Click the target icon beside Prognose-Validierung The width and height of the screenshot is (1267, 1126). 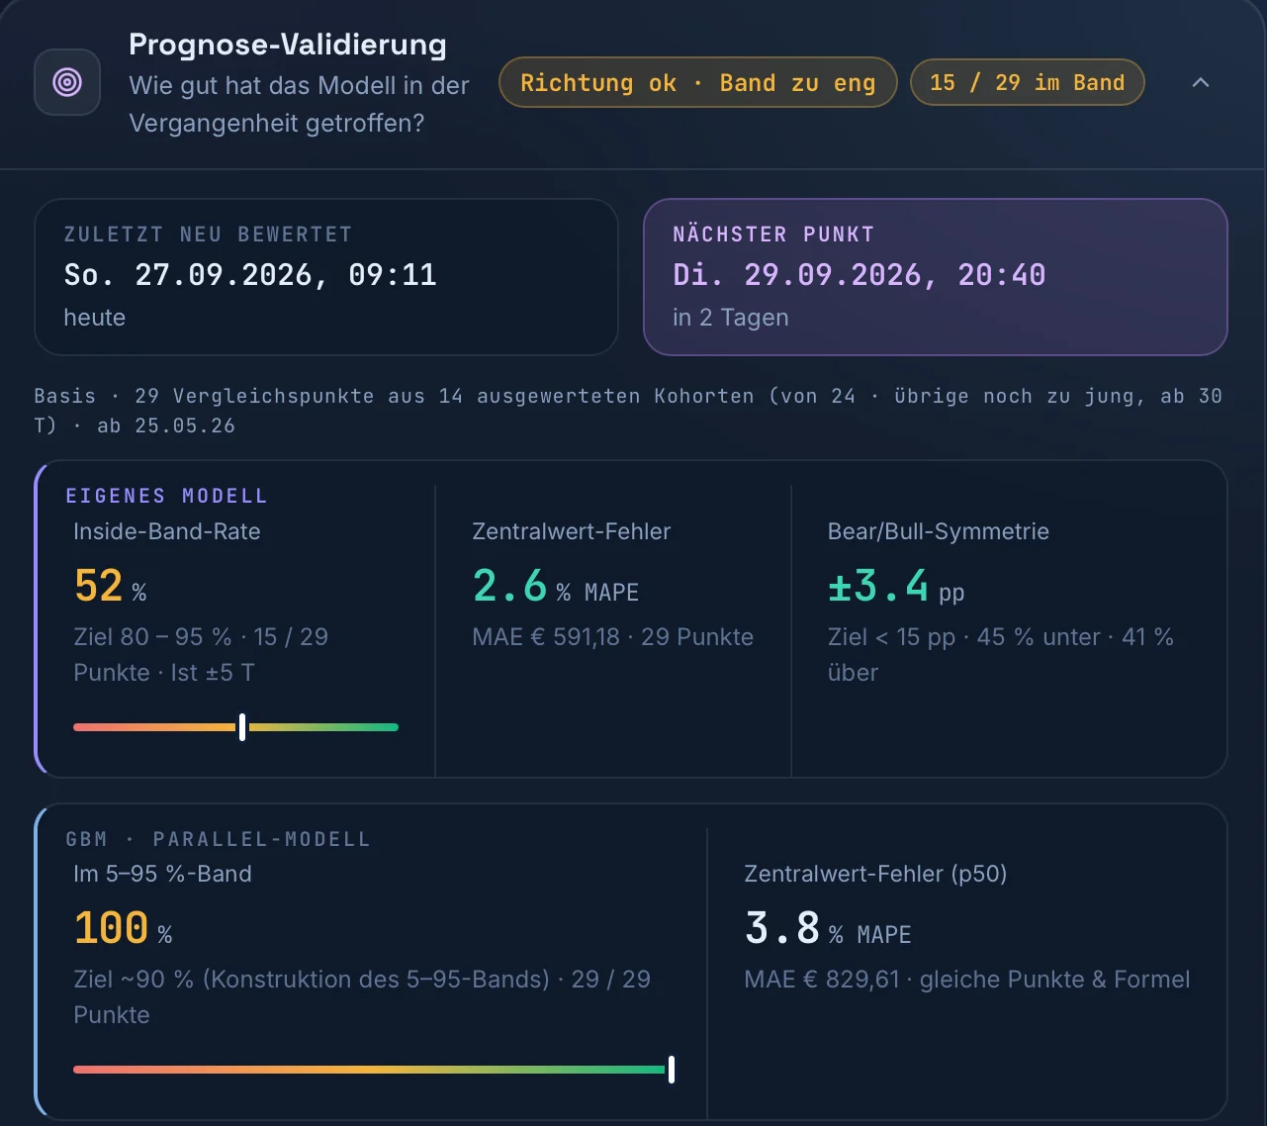(67, 82)
